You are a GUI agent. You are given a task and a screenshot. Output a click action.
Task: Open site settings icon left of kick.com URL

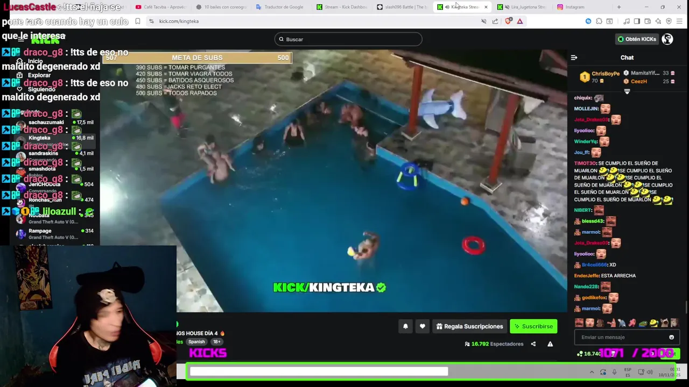click(151, 21)
